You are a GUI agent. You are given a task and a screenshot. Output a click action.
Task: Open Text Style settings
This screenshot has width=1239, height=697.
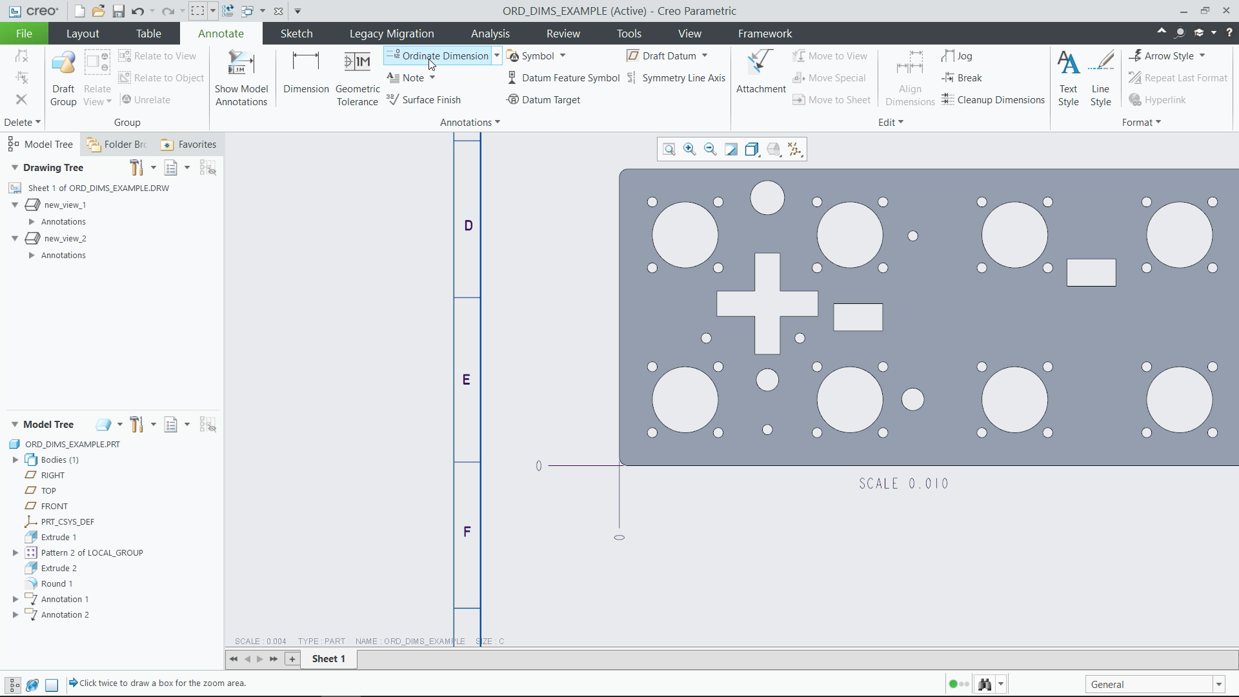[1068, 79]
